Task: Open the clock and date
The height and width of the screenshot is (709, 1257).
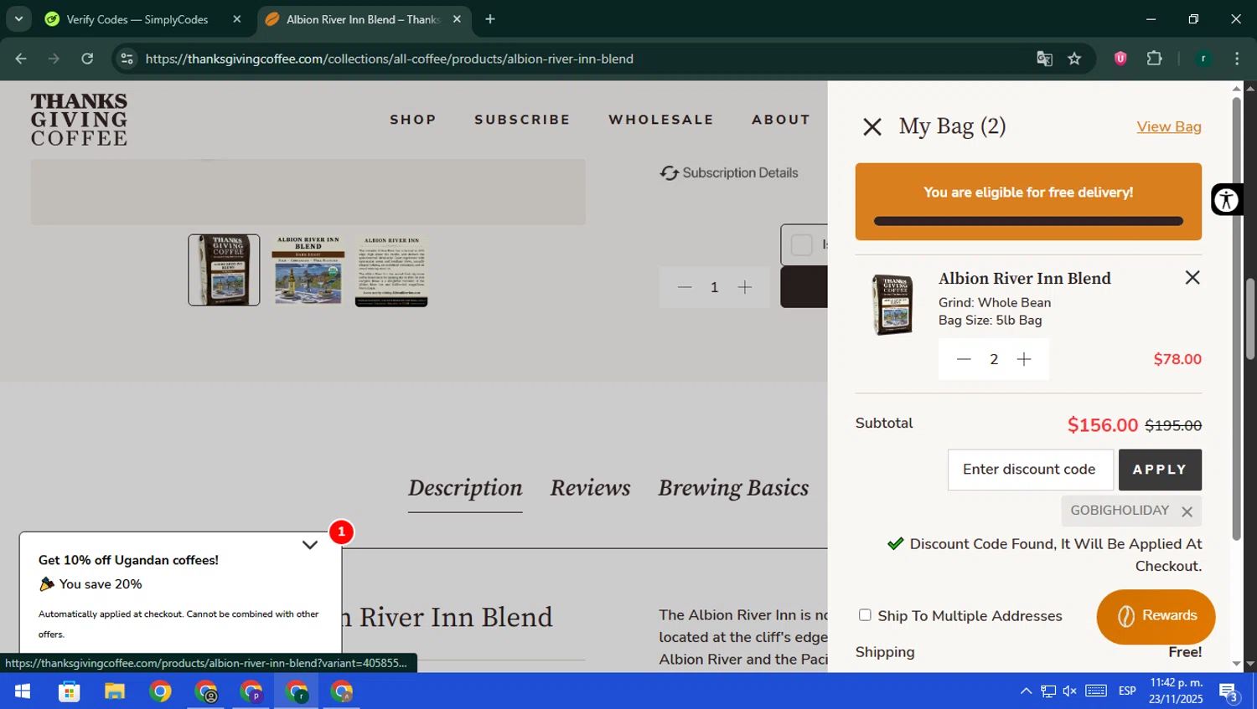Action: [1176, 691]
